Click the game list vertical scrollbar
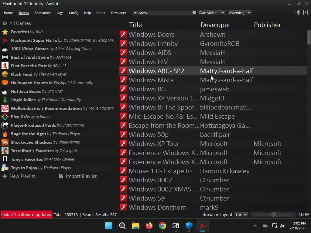 point(309,37)
